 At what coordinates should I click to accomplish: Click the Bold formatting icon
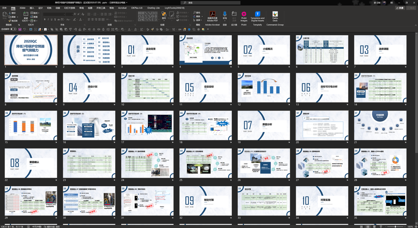click(45, 19)
